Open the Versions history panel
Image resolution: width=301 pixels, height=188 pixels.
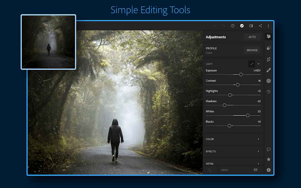(x=268, y=91)
